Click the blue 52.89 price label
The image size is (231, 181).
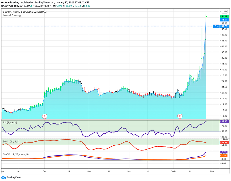[x=224, y=20]
